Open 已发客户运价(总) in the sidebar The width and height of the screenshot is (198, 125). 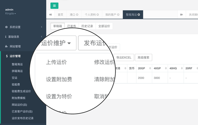coord(22,111)
